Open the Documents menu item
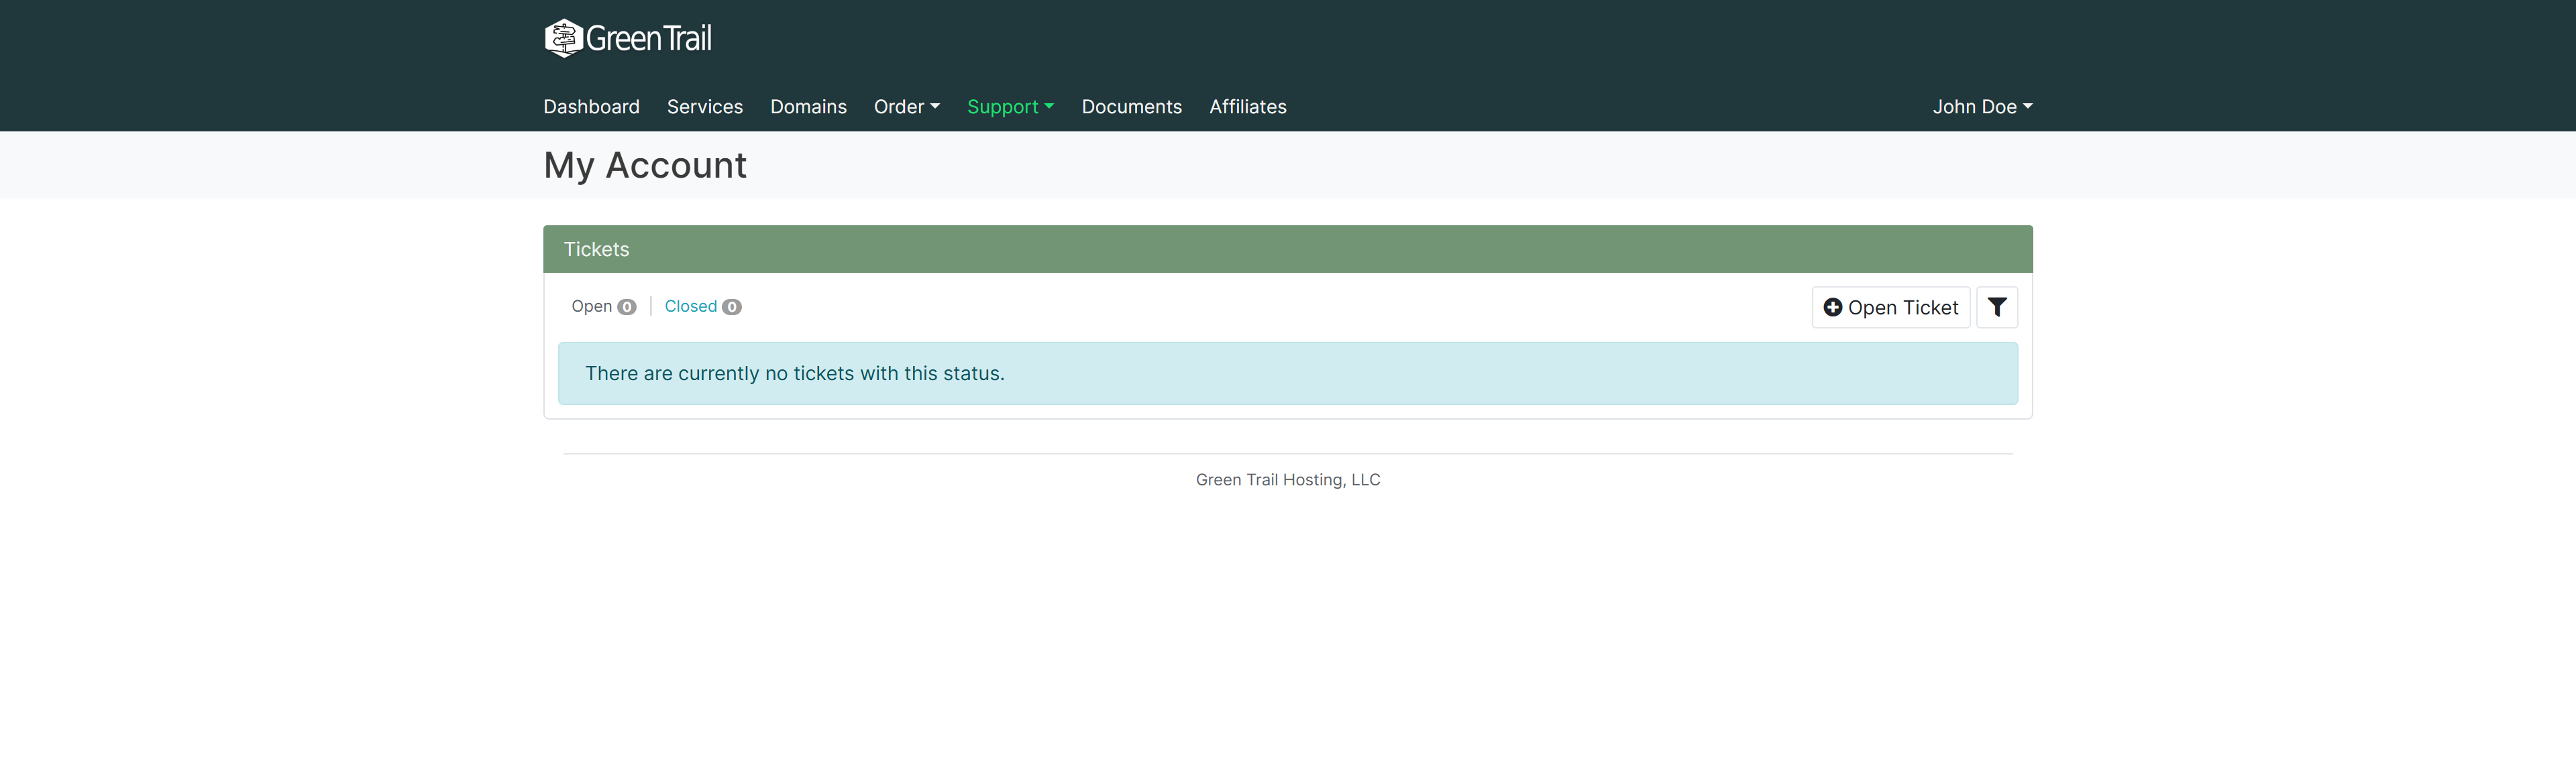 click(x=1131, y=107)
